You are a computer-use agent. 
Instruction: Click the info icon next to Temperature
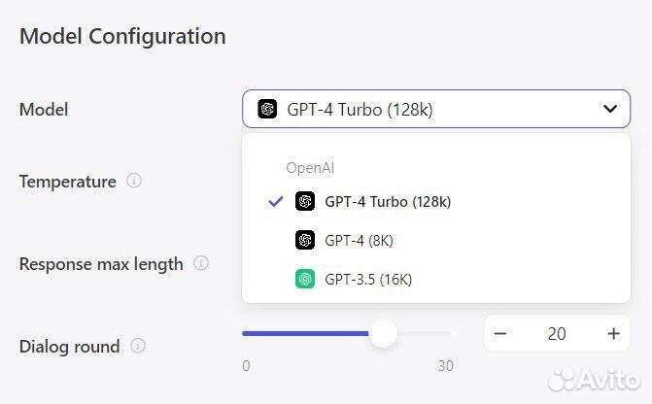134,181
